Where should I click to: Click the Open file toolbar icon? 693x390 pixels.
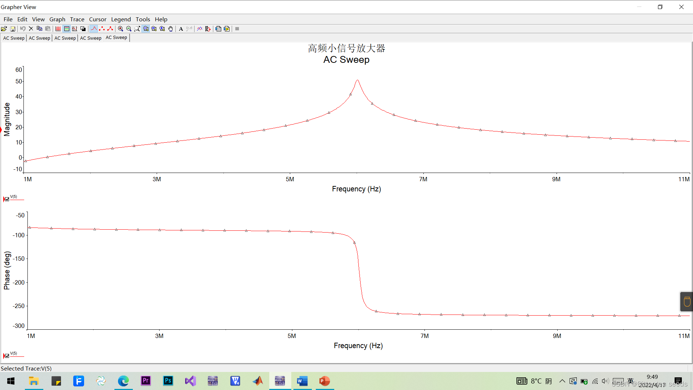click(x=4, y=29)
